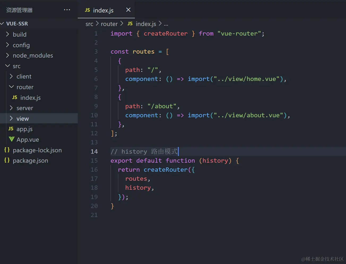This screenshot has height=264, width=346.
Task: Click the createRouter import name on line 1
Action: 165,34
